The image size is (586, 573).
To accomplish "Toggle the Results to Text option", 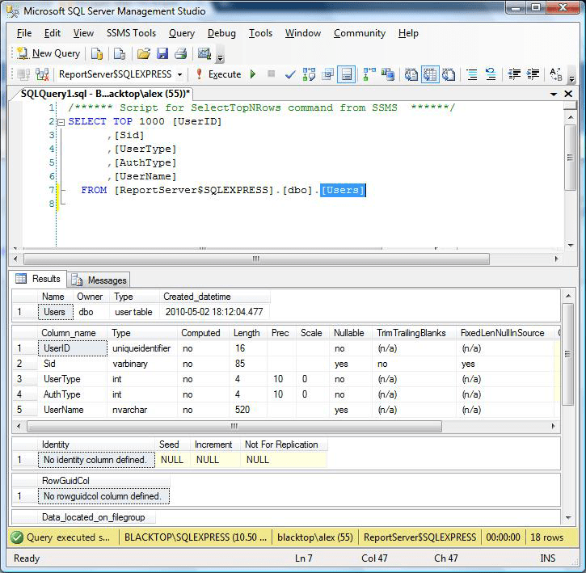I will 411,74.
